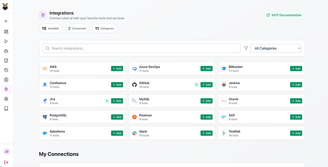The image size is (328, 167).
Task: Click the Postman logo icon
Action: pos(134,117)
